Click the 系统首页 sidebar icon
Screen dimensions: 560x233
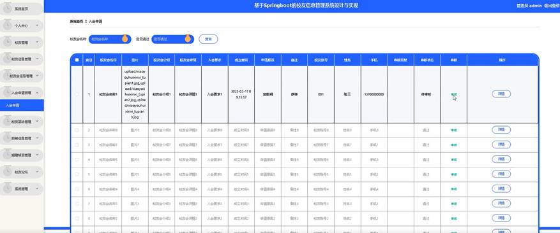(x=7, y=8)
